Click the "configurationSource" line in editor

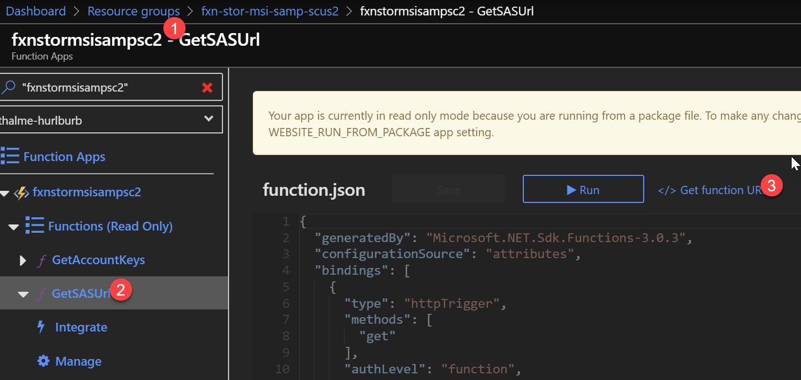[x=449, y=254]
